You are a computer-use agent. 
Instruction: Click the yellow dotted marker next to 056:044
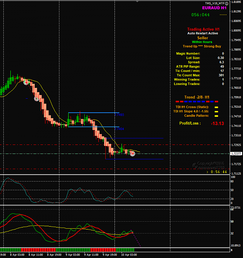coord(223,15)
